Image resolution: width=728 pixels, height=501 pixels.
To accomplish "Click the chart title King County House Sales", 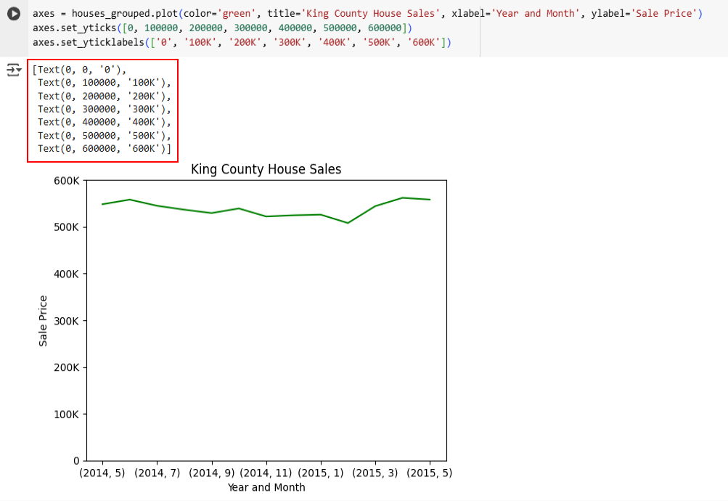I will point(266,169).
